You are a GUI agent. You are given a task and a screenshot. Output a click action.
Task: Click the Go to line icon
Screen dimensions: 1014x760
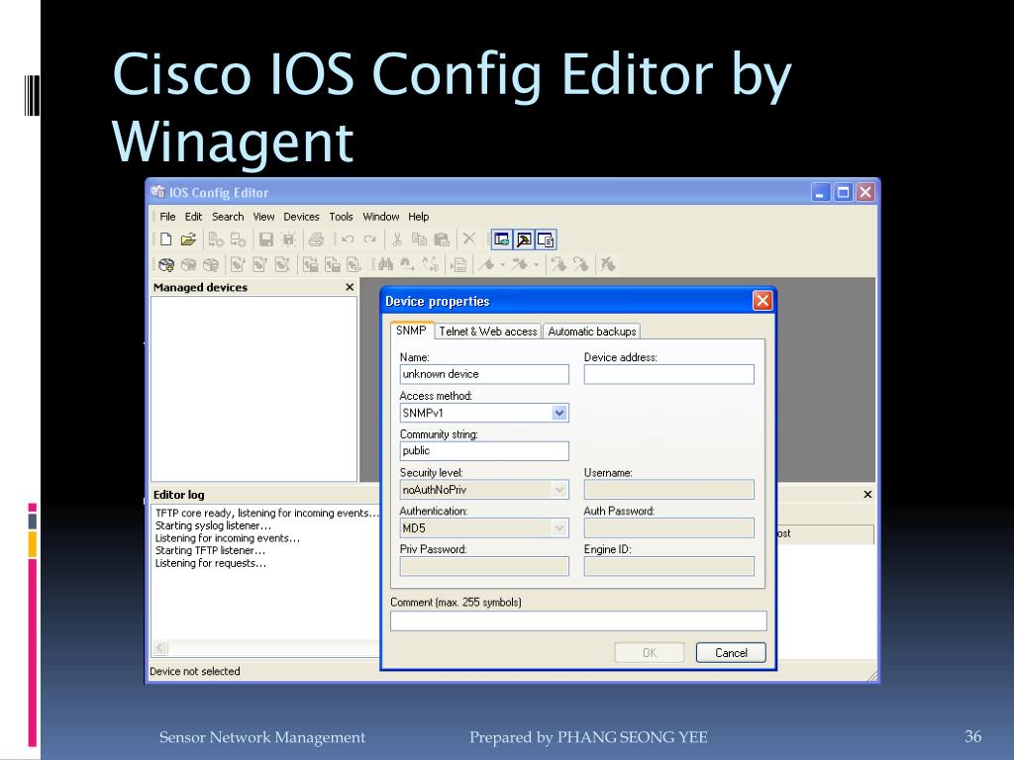(x=459, y=265)
